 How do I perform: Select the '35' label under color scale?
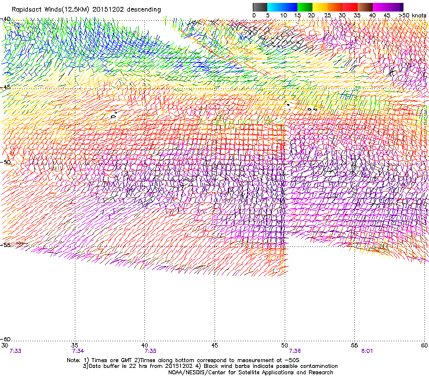pyautogui.click(x=357, y=16)
